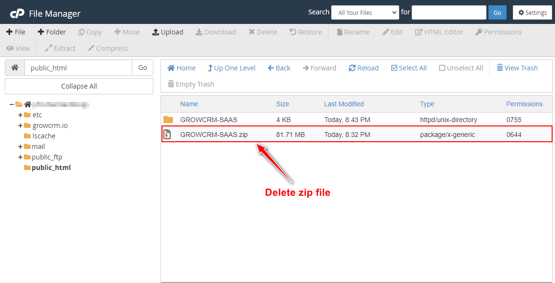Click the Download toolbar button
This screenshot has height=283, width=555.
(216, 32)
